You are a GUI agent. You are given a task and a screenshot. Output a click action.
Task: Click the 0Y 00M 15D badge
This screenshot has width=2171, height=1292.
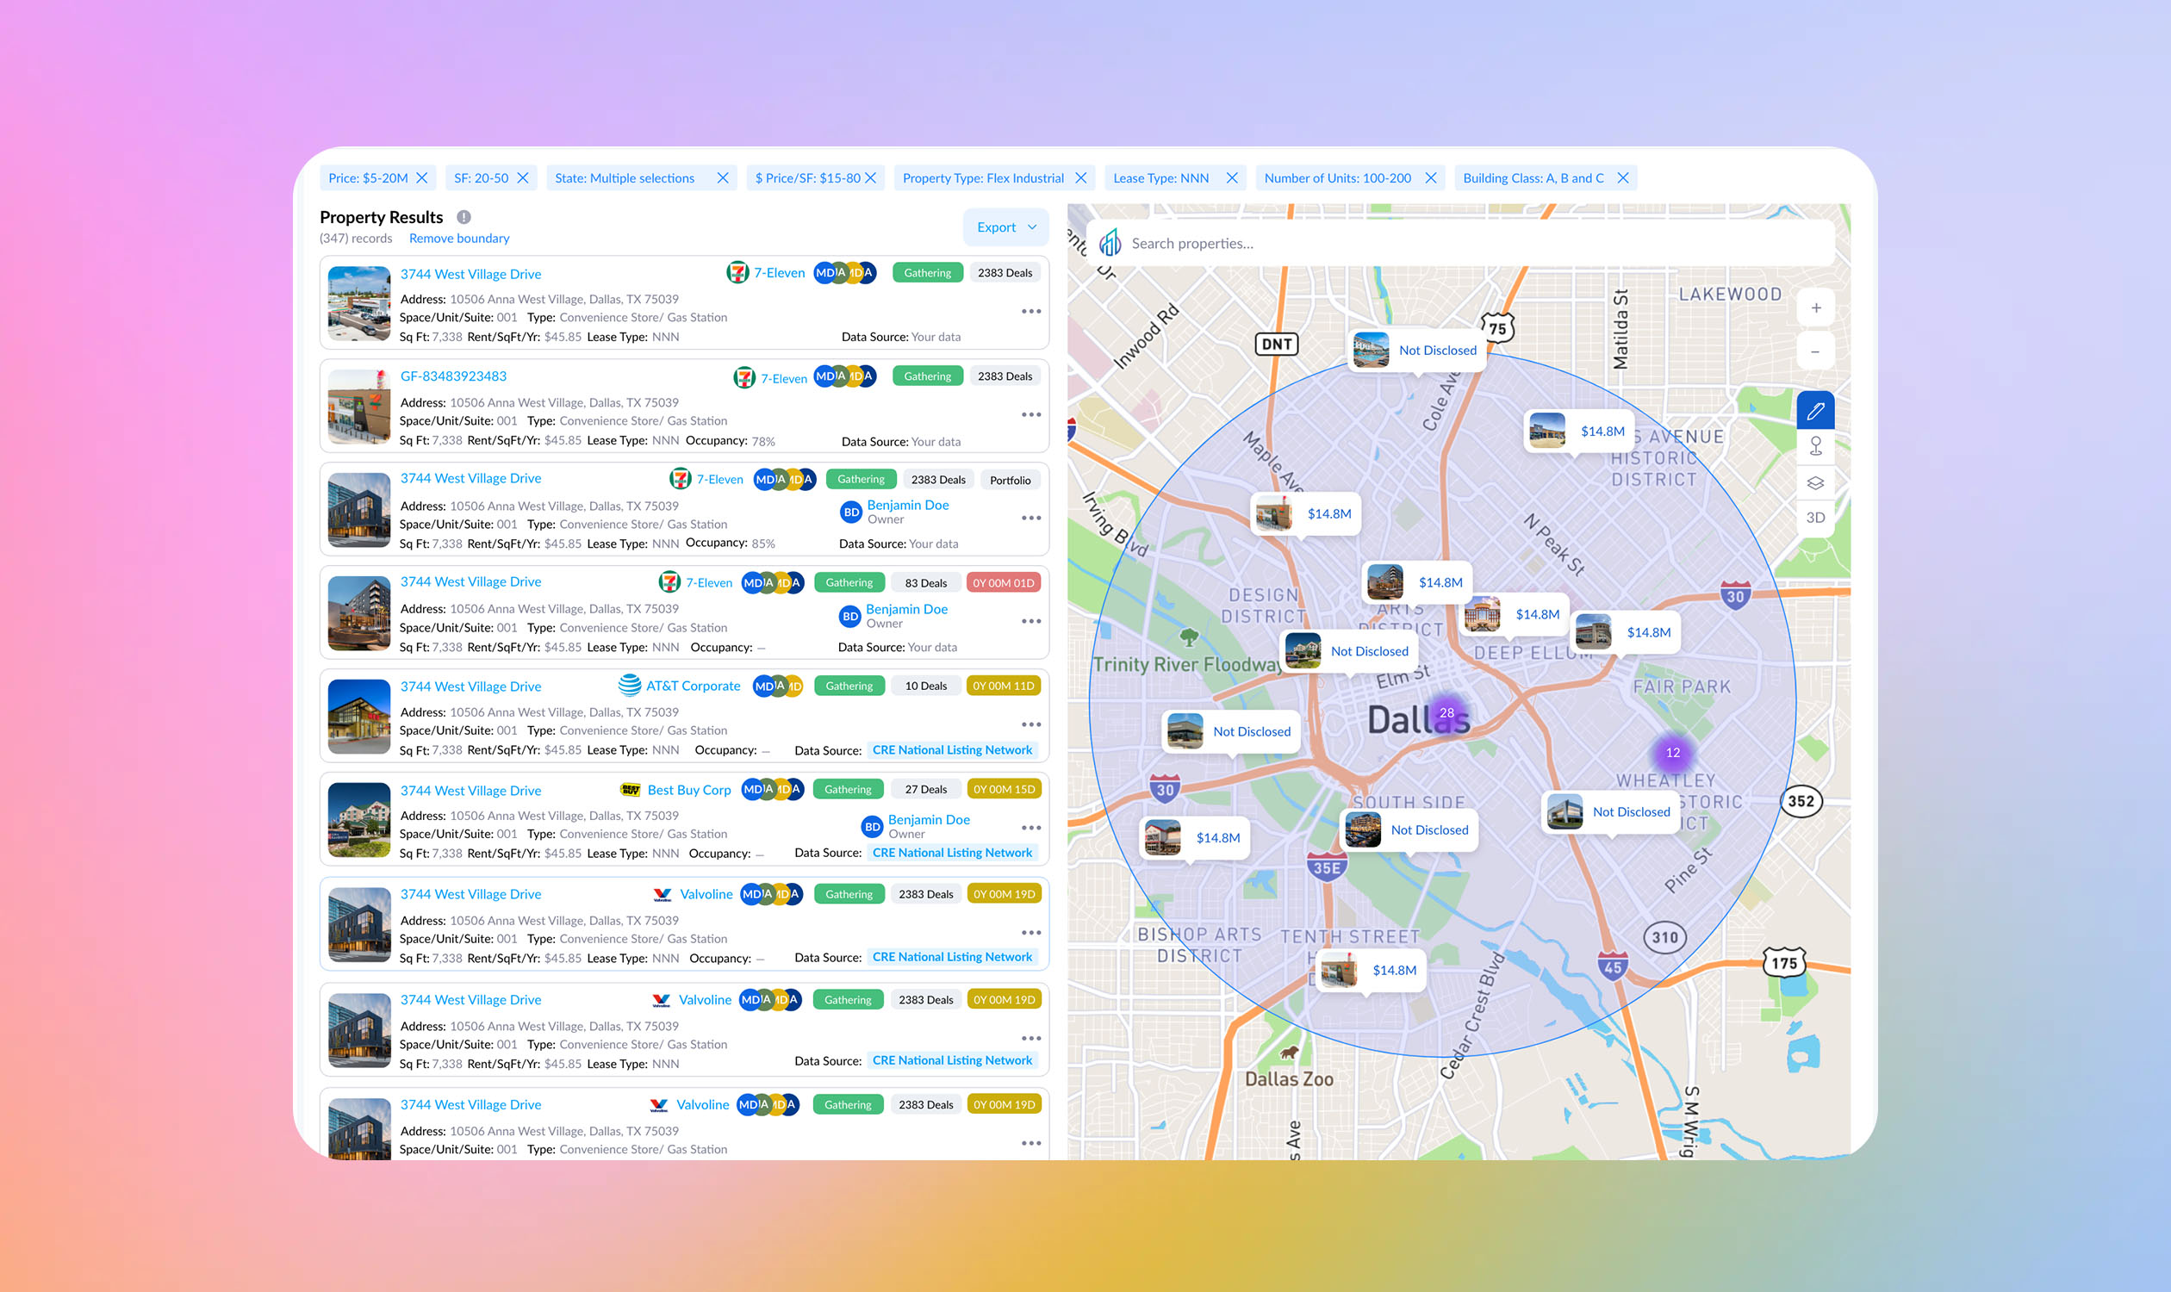coord(1004,790)
